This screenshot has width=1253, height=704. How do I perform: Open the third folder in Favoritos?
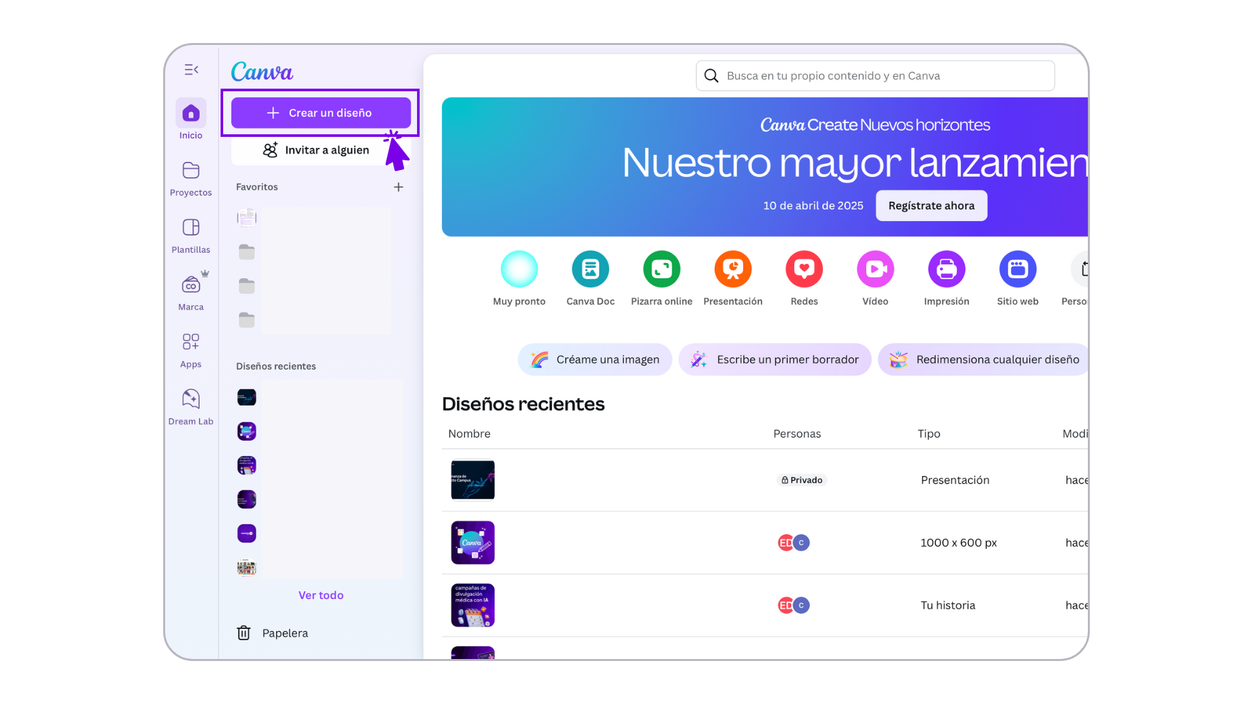click(x=247, y=319)
